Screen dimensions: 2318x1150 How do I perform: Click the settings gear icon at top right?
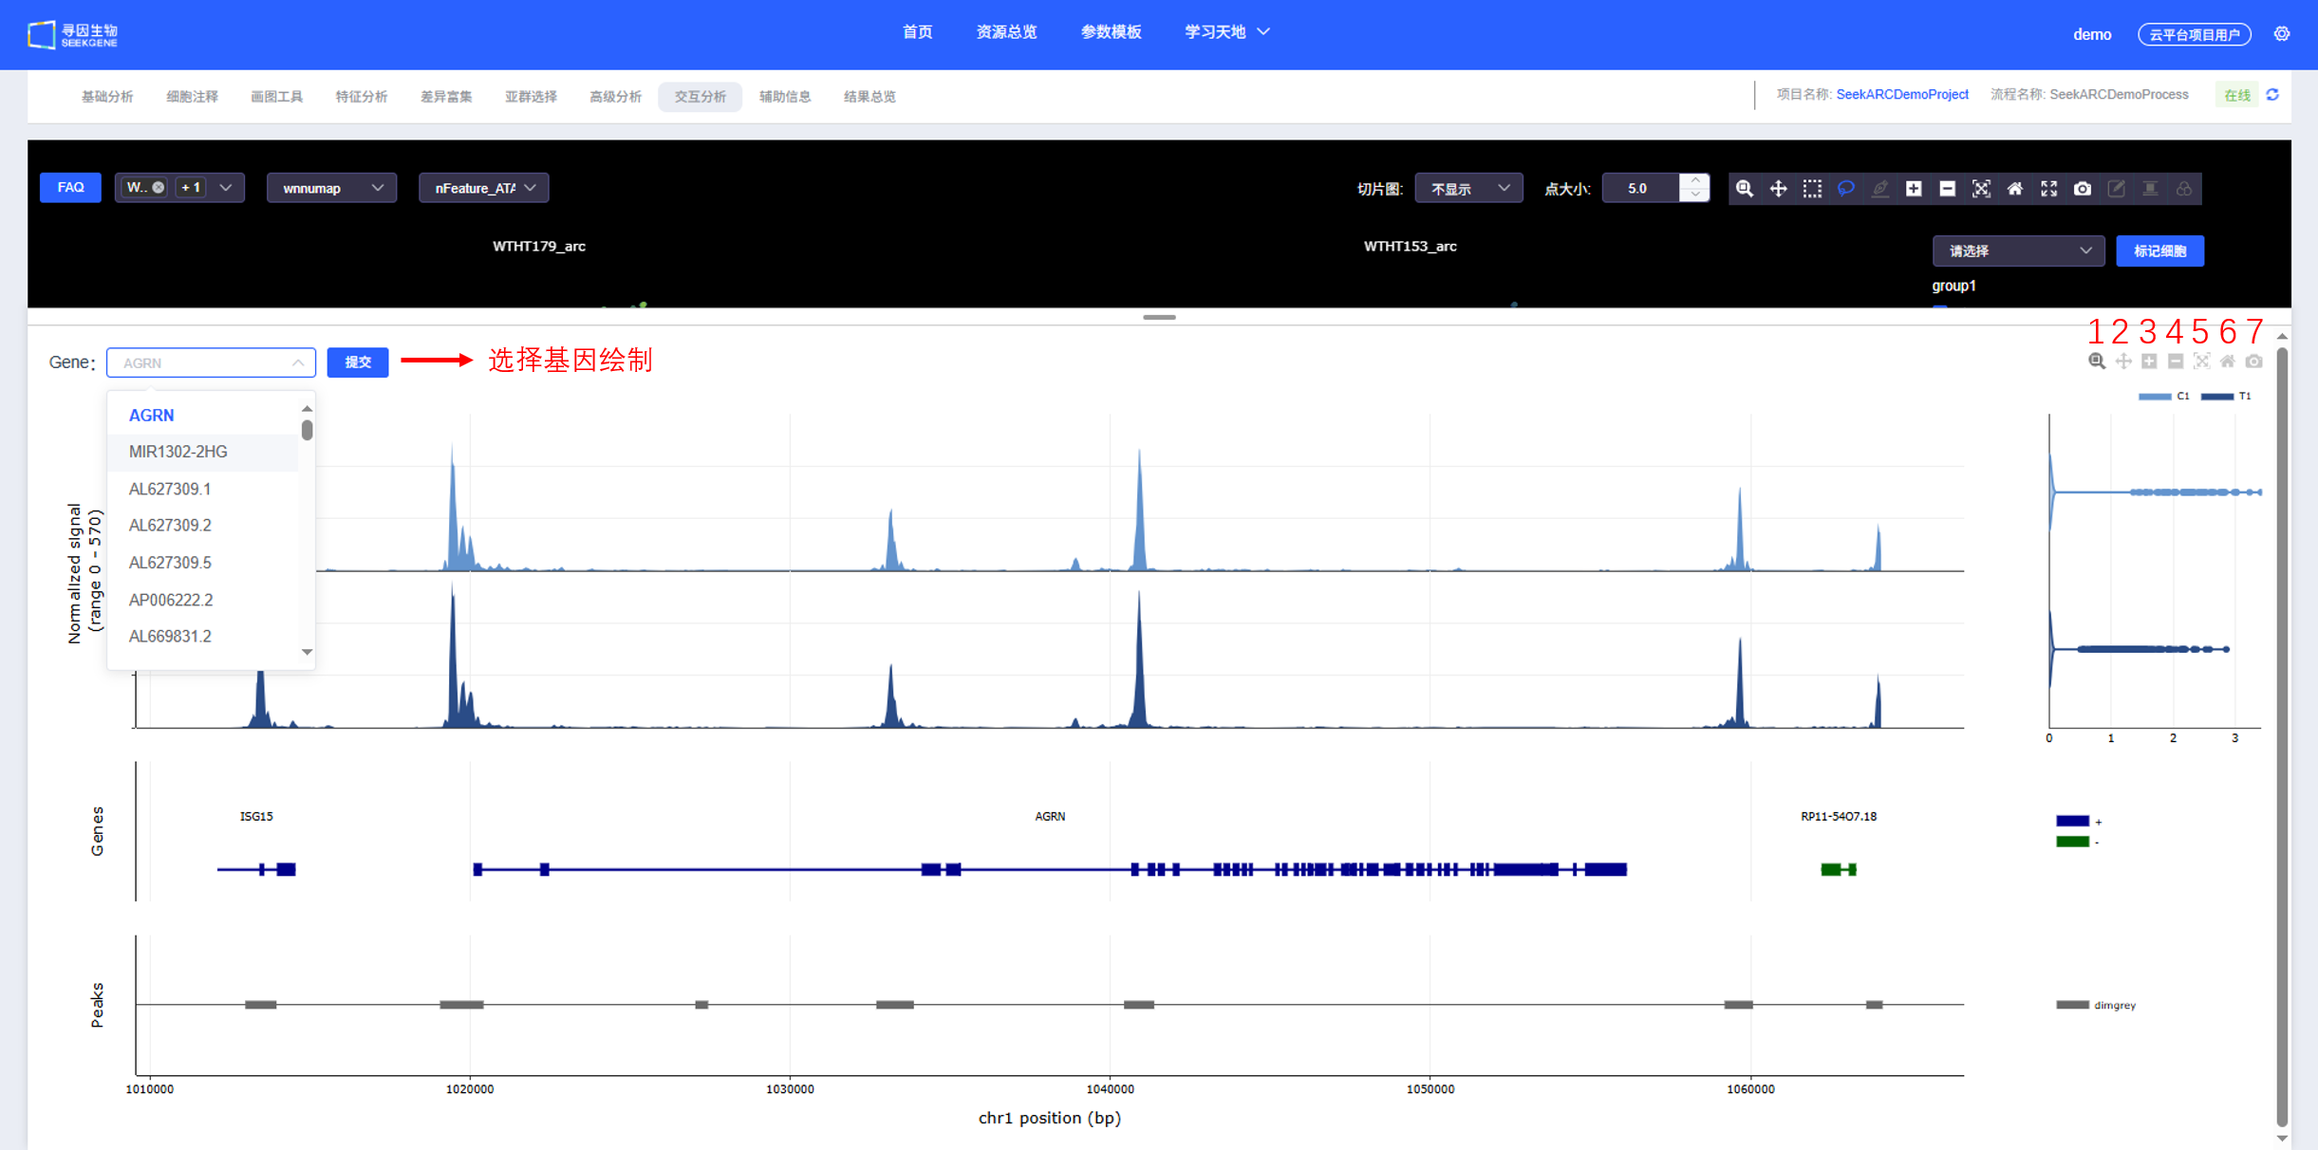[2282, 33]
